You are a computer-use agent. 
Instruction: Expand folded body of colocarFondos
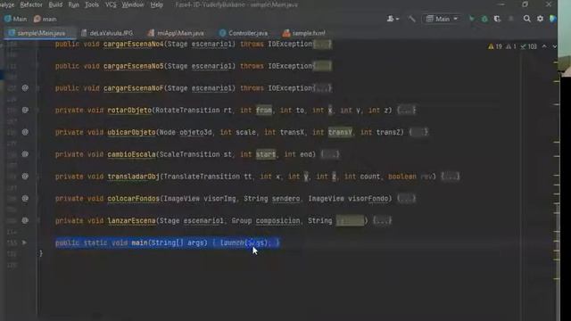[407, 199]
